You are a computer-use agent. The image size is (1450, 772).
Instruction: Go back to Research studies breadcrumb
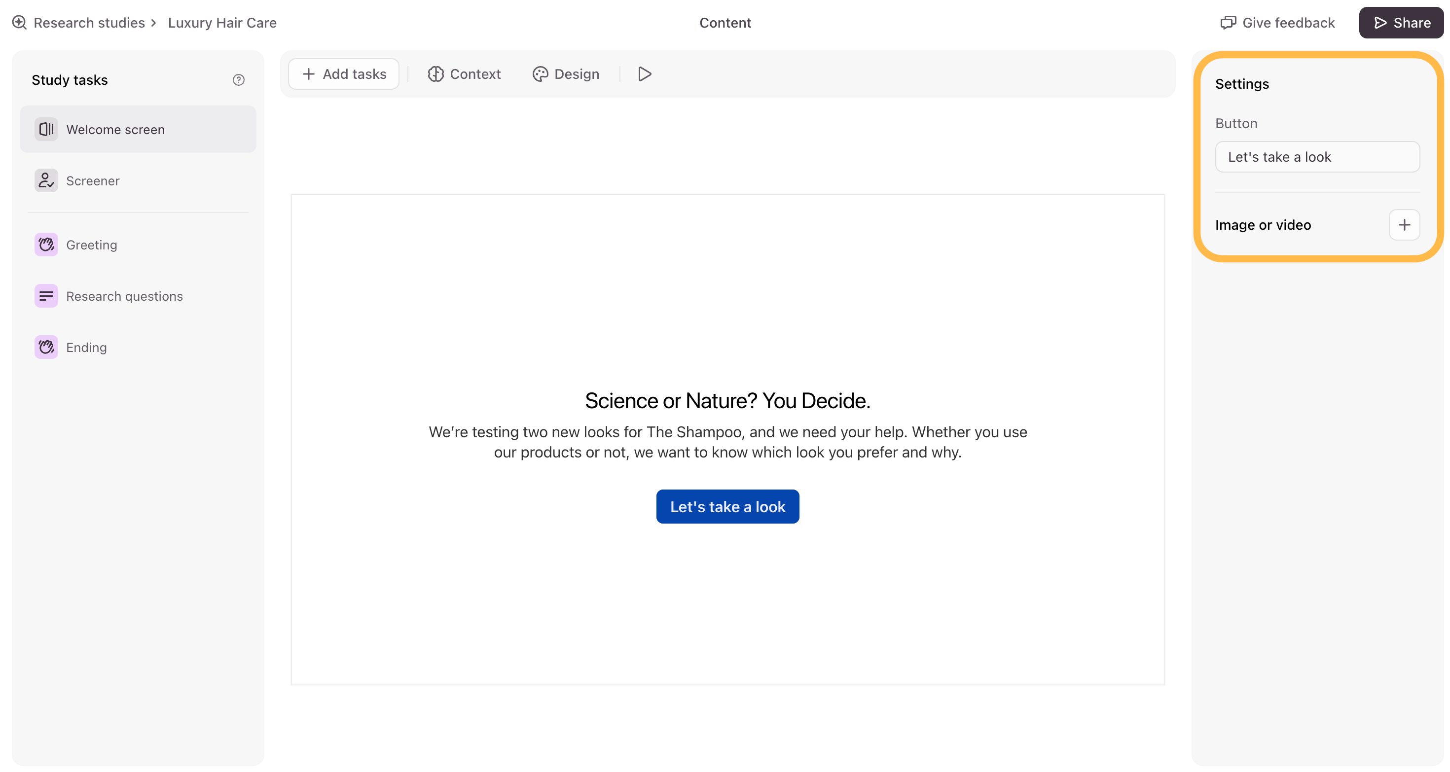[89, 23]
